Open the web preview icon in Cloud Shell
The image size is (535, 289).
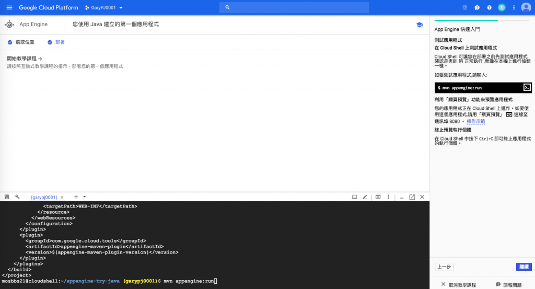(x=378, y=197)
